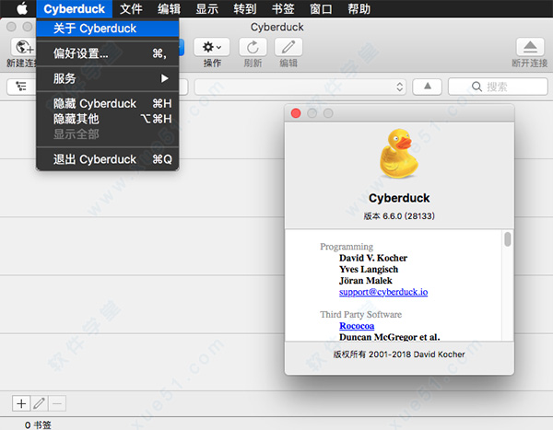This screenshot has height=430, width=553.
Task: Click the Jöran Malek name
Action: (365, 281)
